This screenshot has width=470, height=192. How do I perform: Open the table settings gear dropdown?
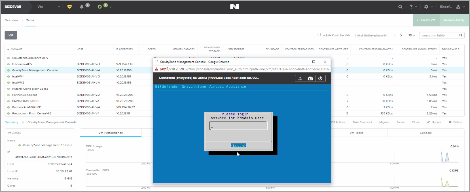tap(411, 35)
